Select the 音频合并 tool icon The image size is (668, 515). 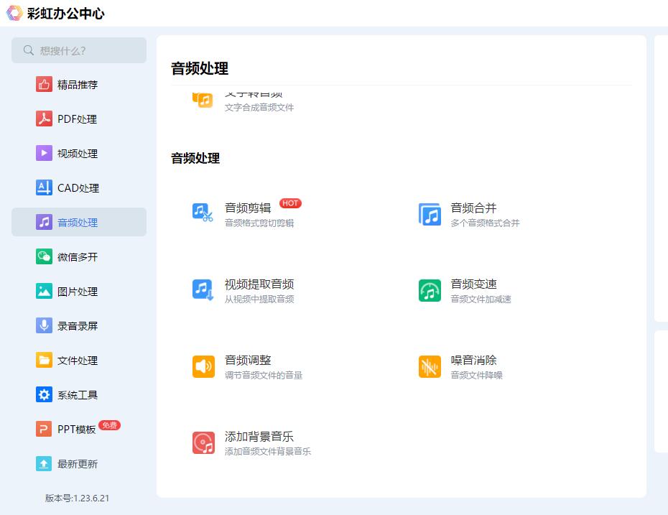[x=430, y=213]
